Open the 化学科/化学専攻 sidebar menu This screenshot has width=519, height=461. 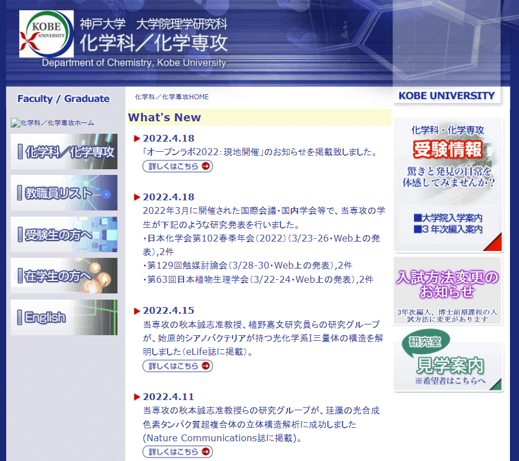click(64, 151)
